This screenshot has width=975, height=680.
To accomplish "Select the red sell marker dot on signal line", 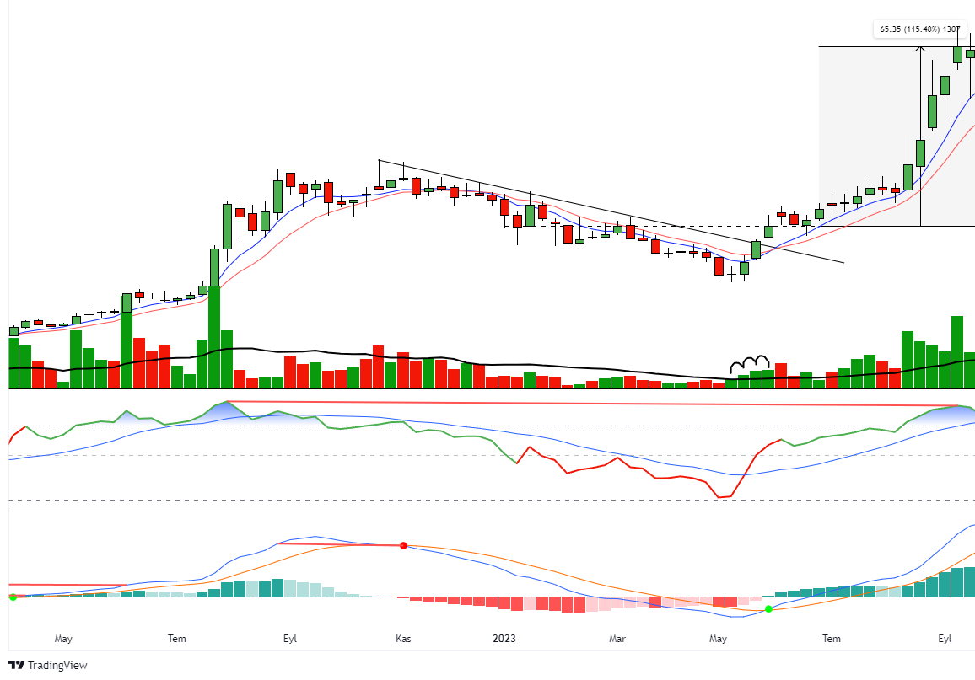I will point(403,544).
